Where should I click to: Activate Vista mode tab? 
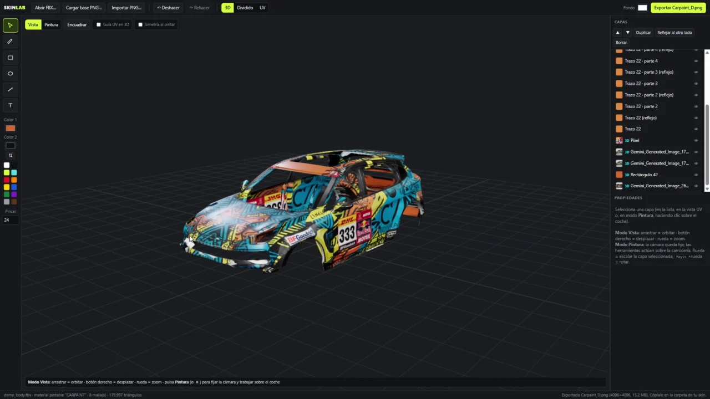point(33,24)
